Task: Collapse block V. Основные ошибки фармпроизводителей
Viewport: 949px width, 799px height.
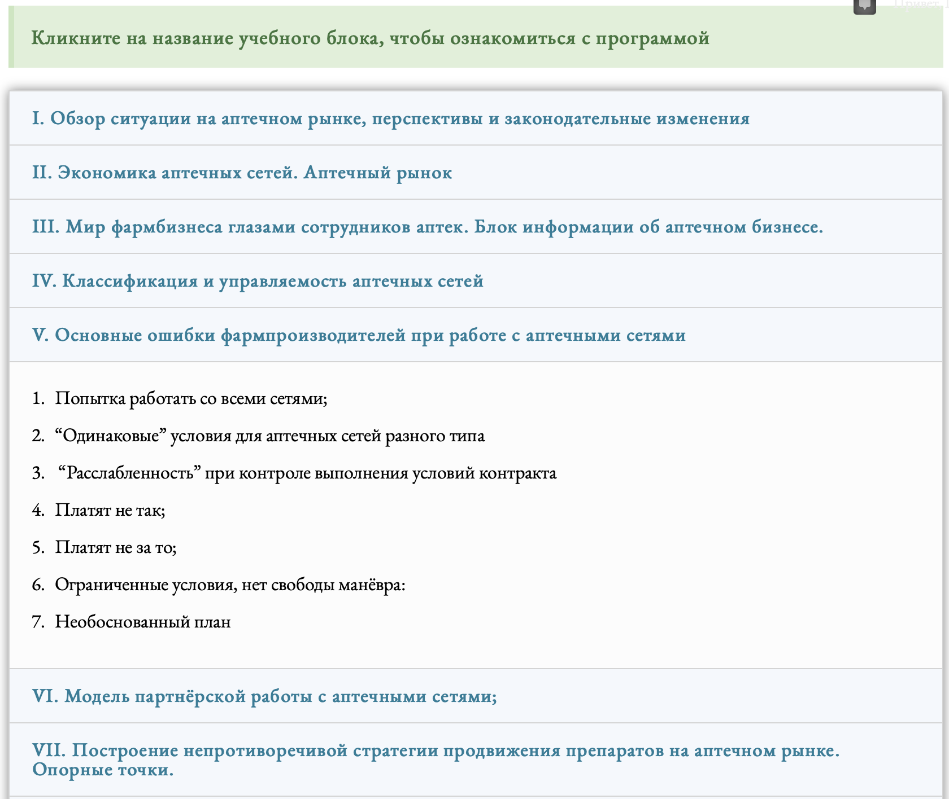Action: [x=476, y=335]
